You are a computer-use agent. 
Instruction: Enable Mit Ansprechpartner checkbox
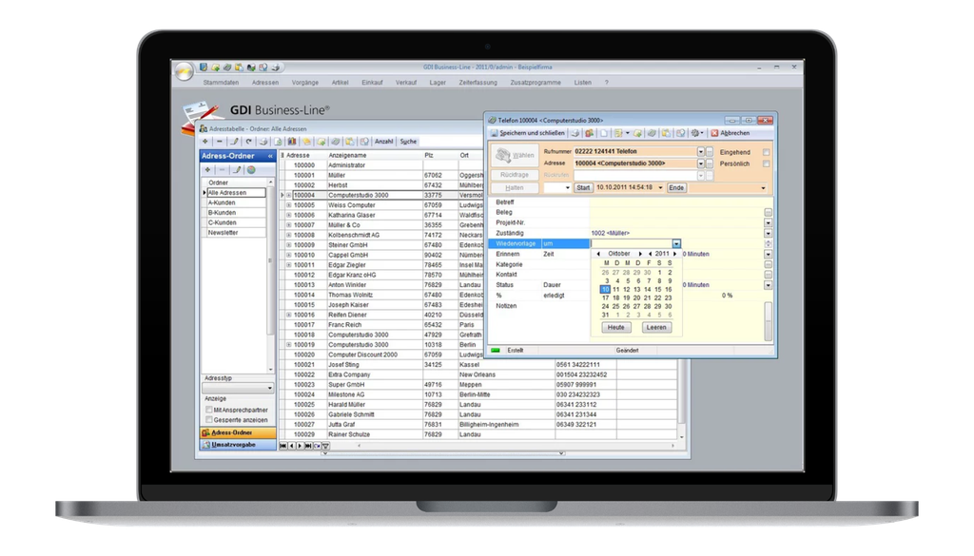(x=208, y=410)
